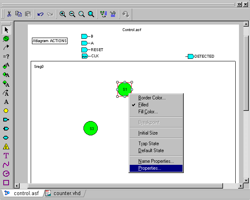
Task: Undo the last action
Action: click(x=40, y=14)
